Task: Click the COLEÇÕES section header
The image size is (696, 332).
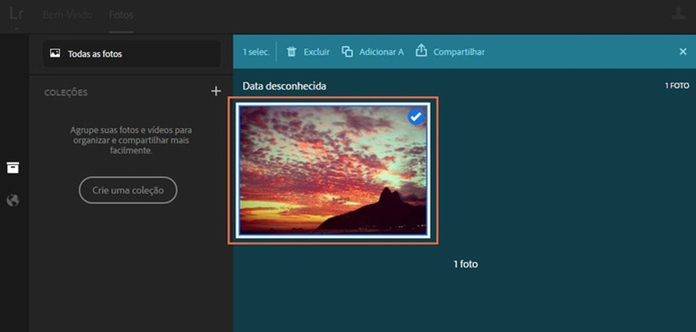Action: 66,93
